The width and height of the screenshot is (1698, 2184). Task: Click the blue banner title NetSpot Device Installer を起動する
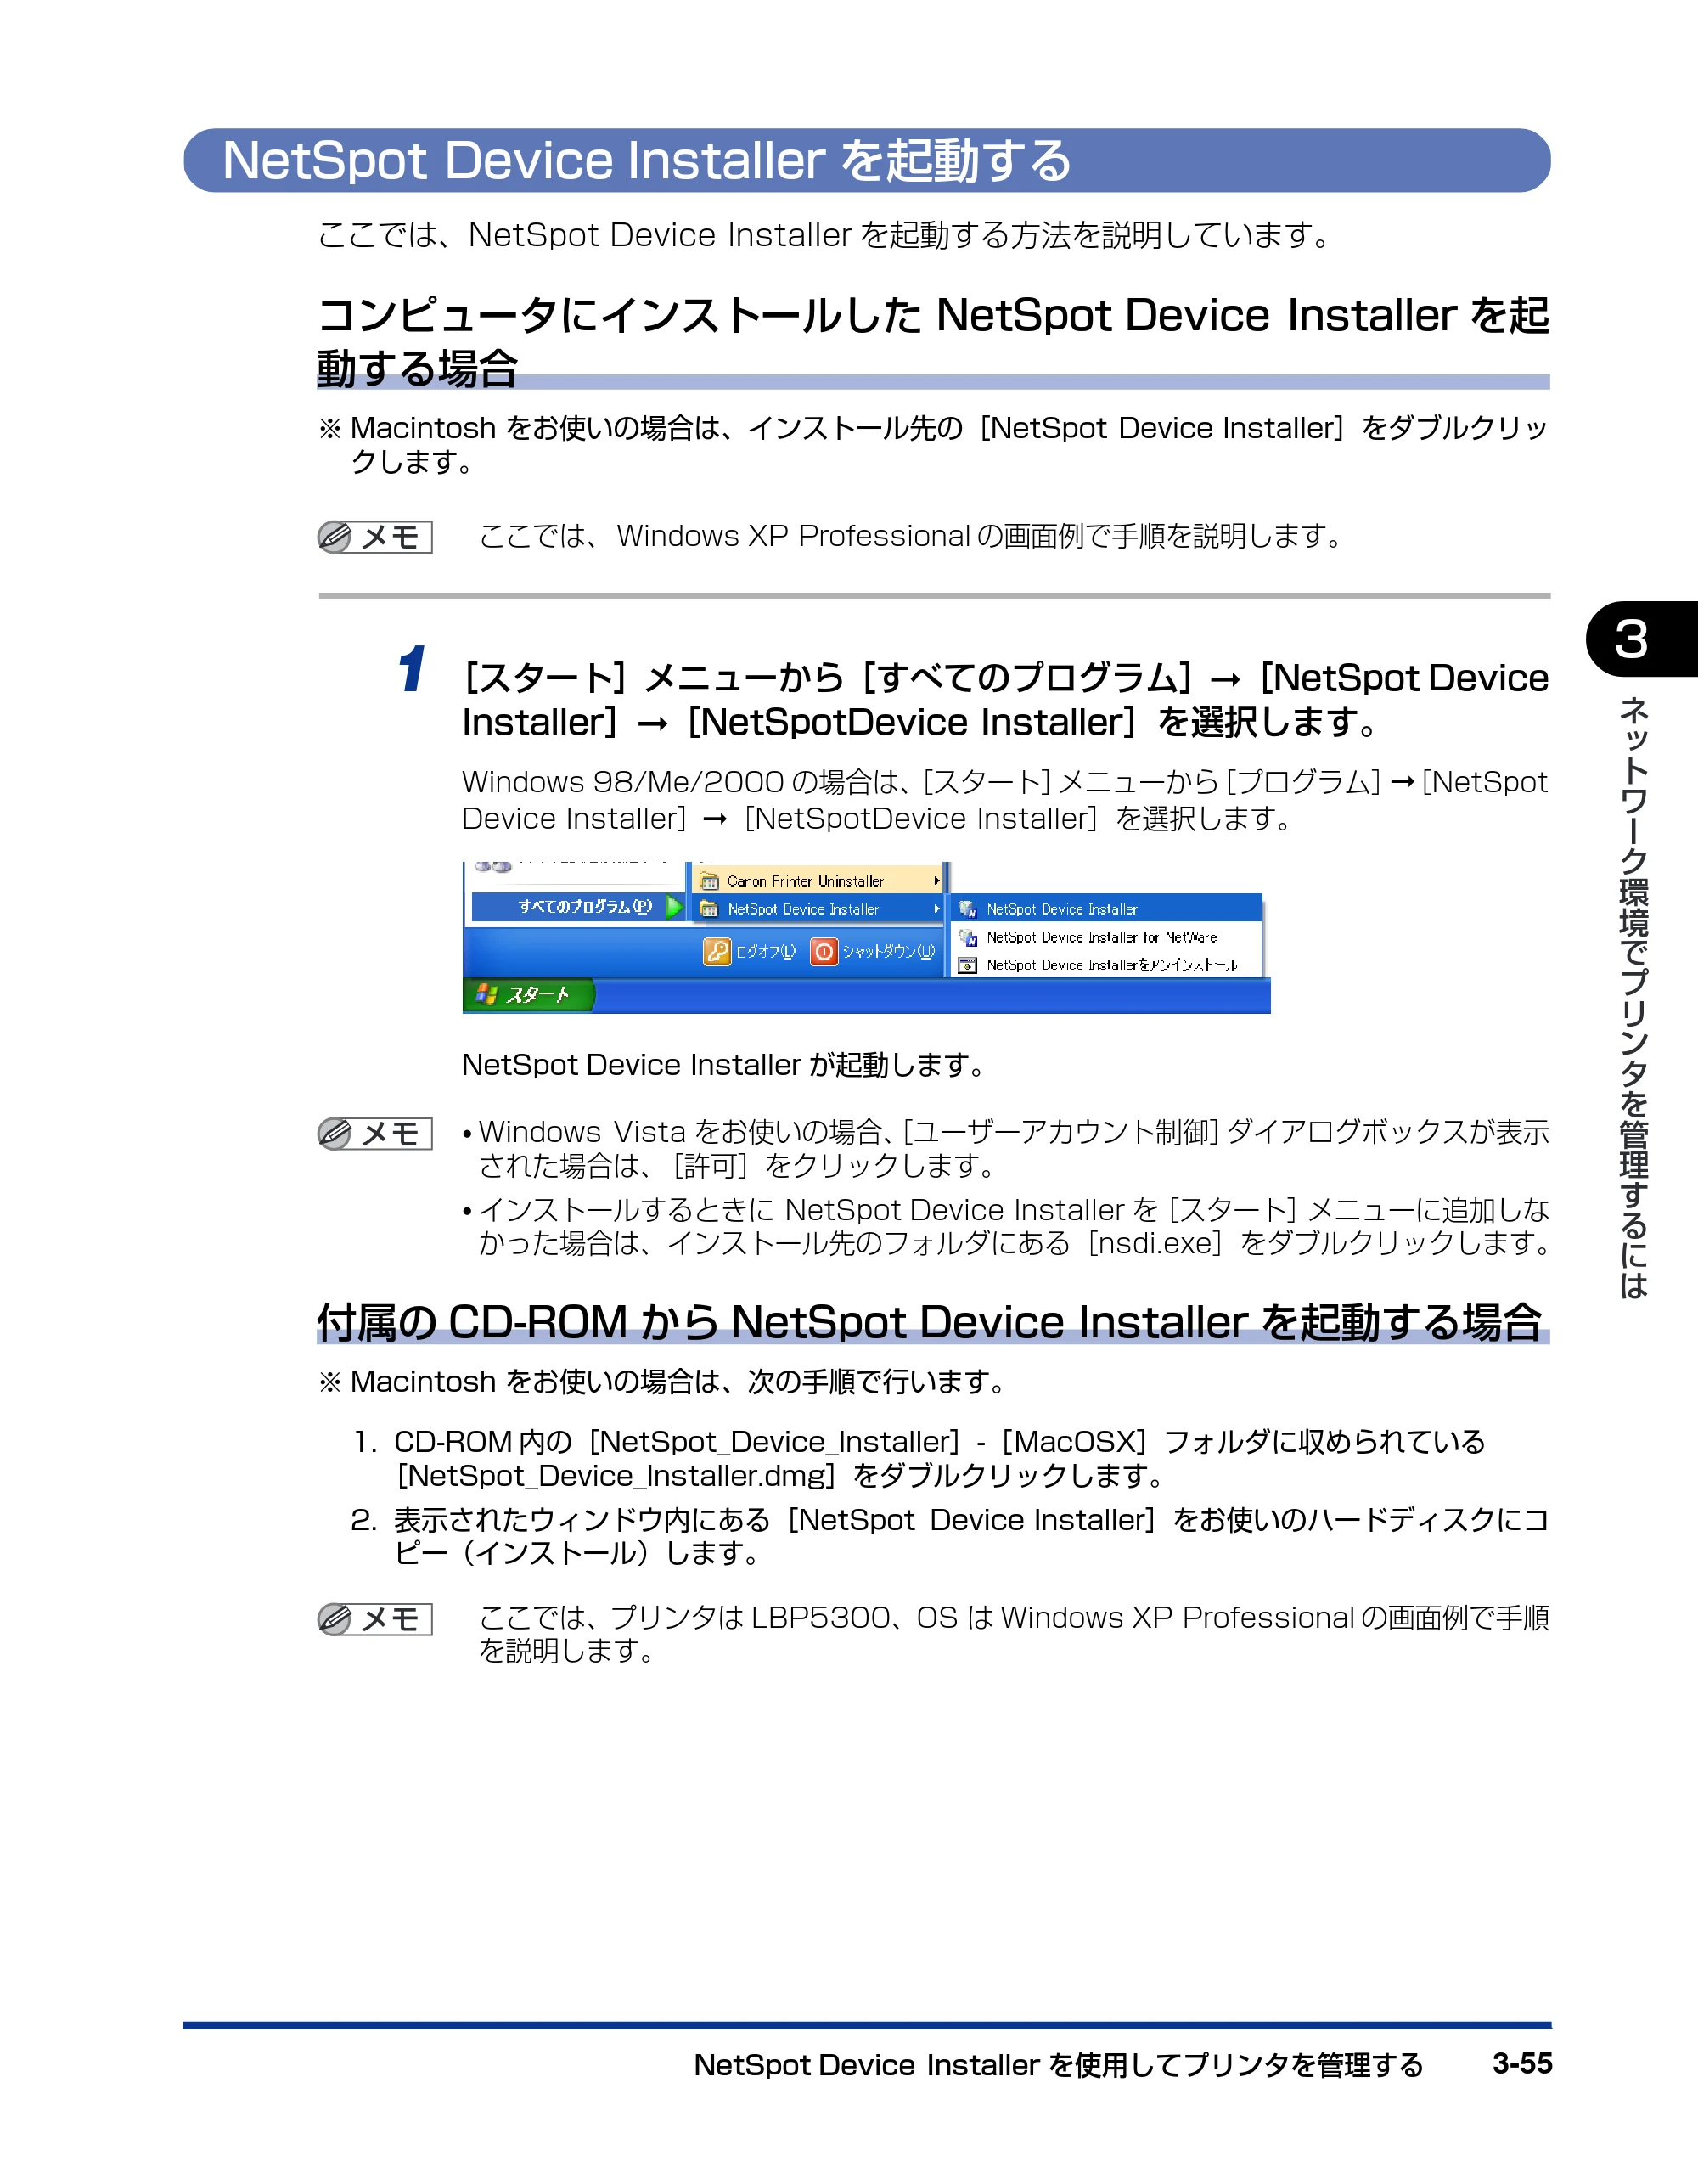[646, 161]
